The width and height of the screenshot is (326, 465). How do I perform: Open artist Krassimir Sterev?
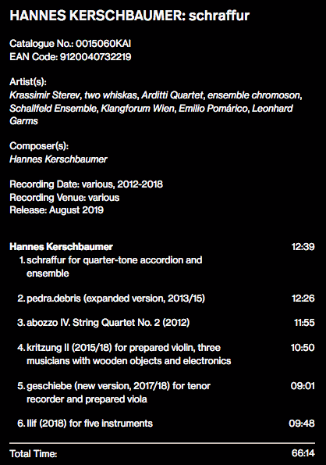45,95
